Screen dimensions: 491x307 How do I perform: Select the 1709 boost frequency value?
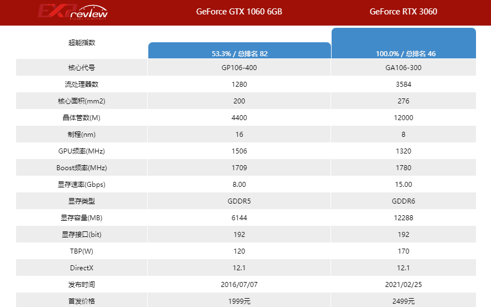click(x=239, y=168)
